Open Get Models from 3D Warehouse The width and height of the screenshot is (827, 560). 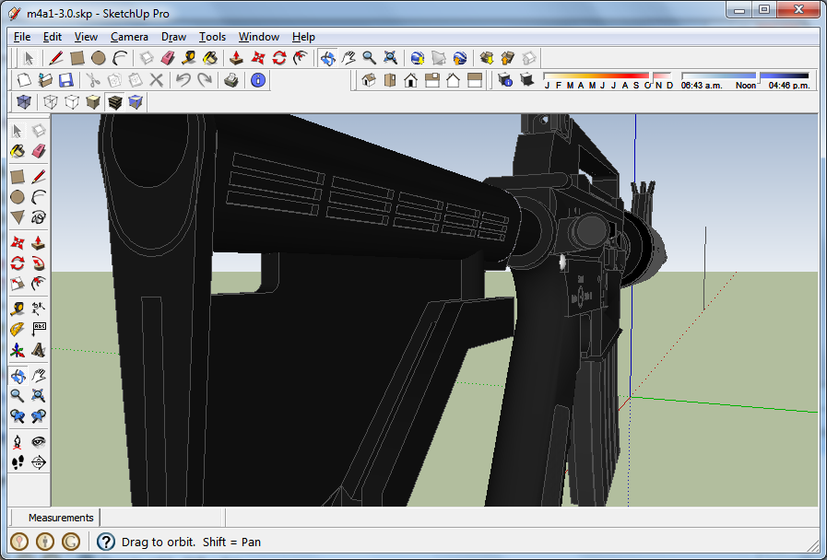coord(487,58)
